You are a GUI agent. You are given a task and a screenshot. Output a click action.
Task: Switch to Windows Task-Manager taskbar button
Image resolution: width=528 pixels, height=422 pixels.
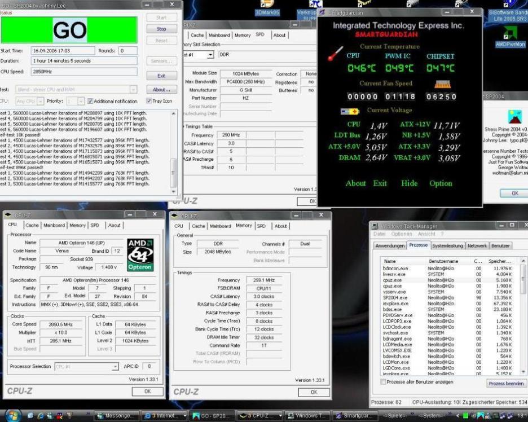[x=307, y=416]
